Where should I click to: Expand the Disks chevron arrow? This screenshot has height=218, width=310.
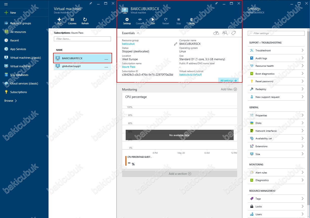click(x=302, y=123)
